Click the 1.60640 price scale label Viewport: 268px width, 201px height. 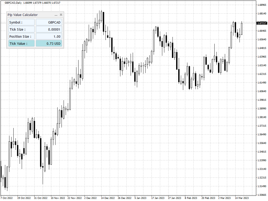tap(262, 91)
